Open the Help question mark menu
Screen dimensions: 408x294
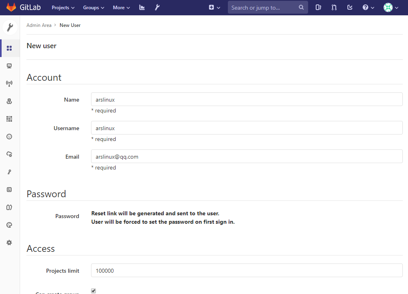(368, 8)
